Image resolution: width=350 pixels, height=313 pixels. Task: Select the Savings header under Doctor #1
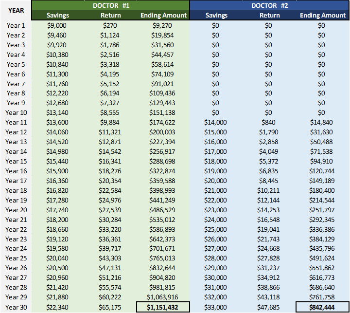click(x=57, y=16)
